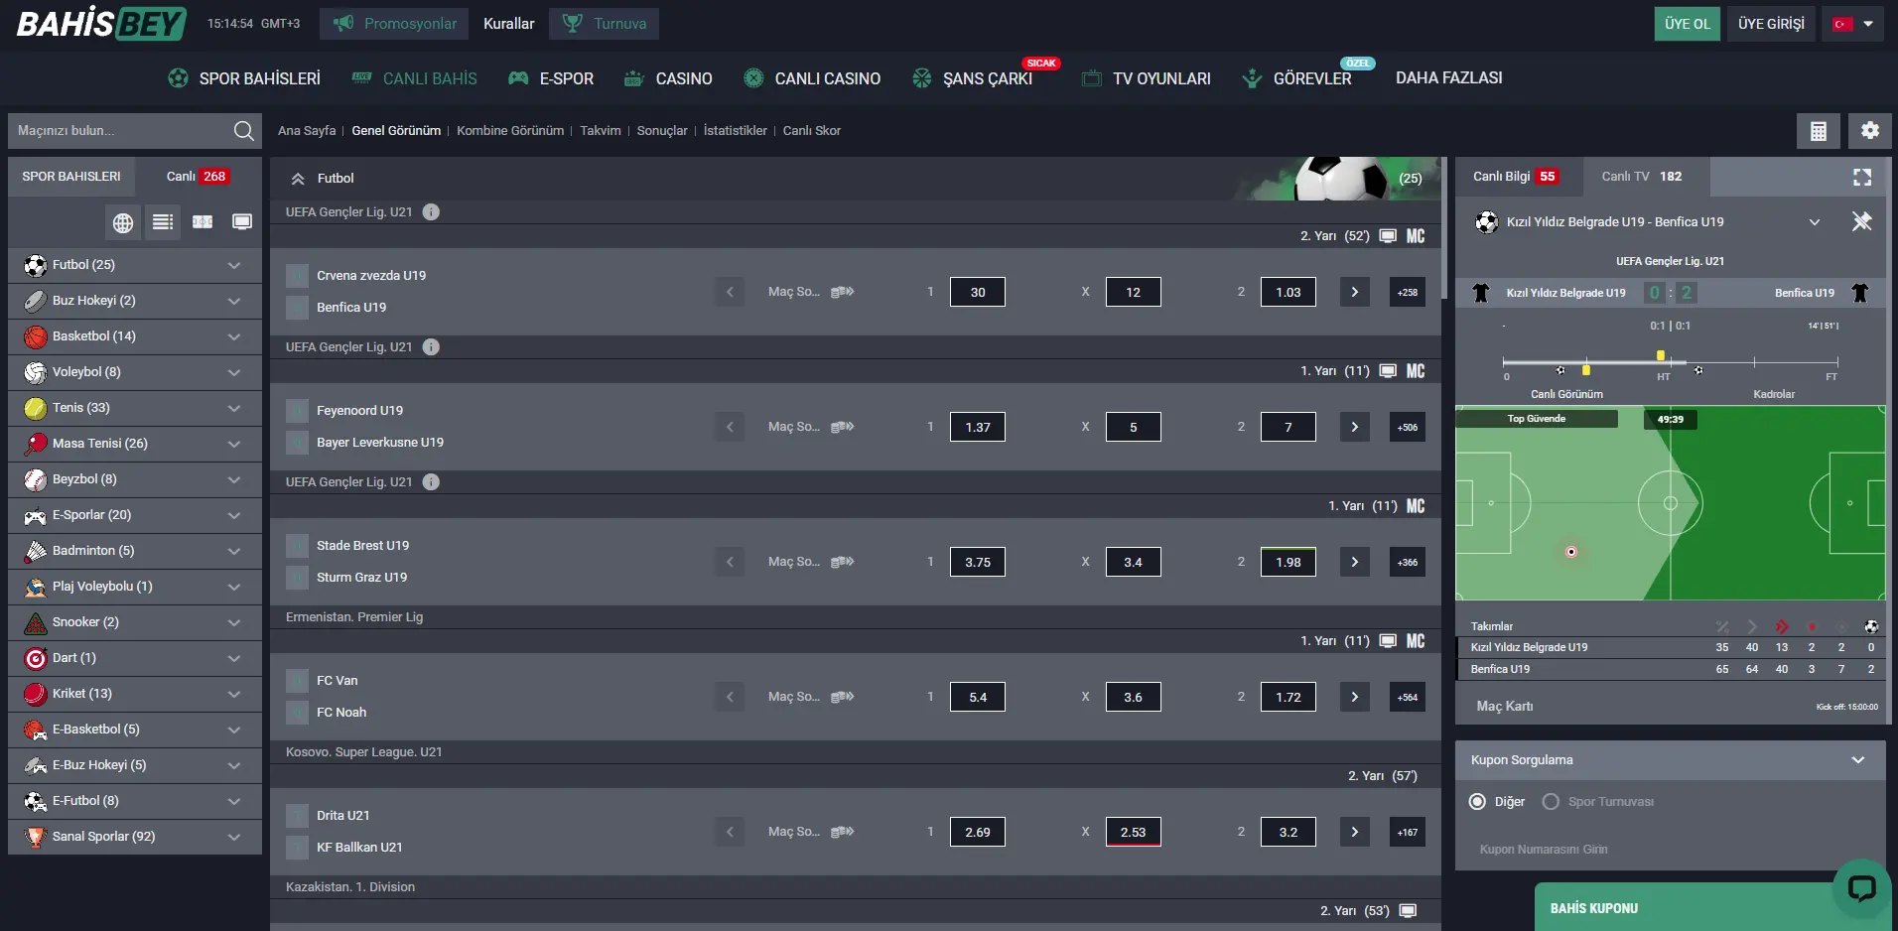This screenshot has width=1898, height=931.
Task: Select the Diğer radio button
Action: (1477, 802)
